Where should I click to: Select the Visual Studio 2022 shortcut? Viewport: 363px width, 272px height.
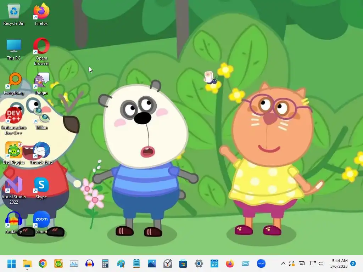coord(14,191)
